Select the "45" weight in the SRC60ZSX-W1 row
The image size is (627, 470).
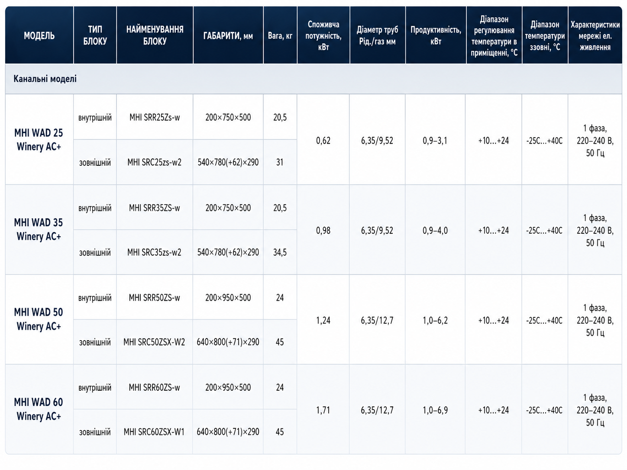pos(280,432)
